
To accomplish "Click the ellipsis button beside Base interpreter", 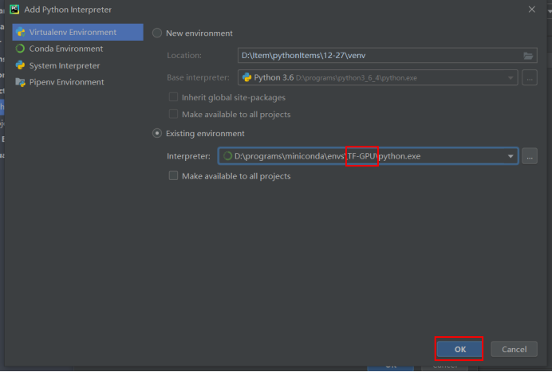I will [530, 78].
